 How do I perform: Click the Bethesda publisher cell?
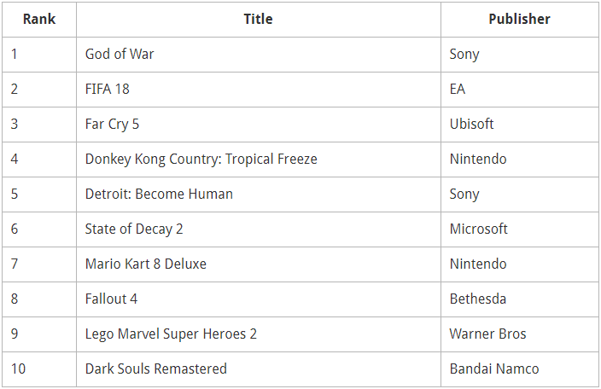(x=519, y=299)
